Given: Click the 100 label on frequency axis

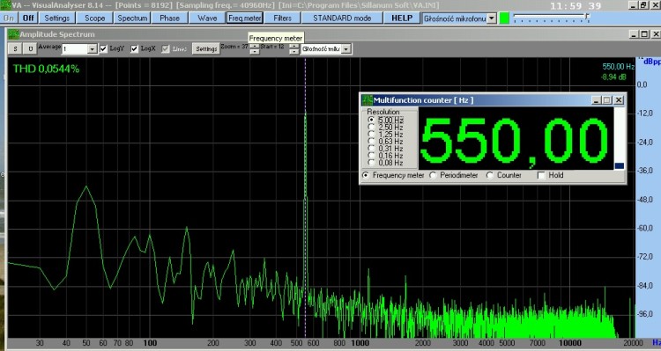Looking at the screenshot, I should coord(150,343).
